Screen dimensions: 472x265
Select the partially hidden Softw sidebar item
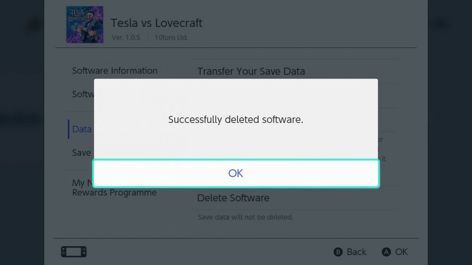(x=83, y=94)
